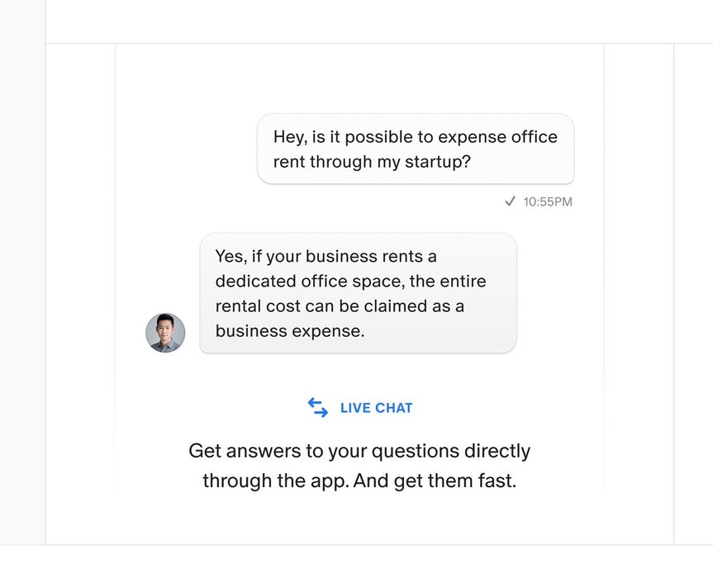713x578 pixels.
Task: Open the agent's reply about rental cost
Action: point(358,293)
